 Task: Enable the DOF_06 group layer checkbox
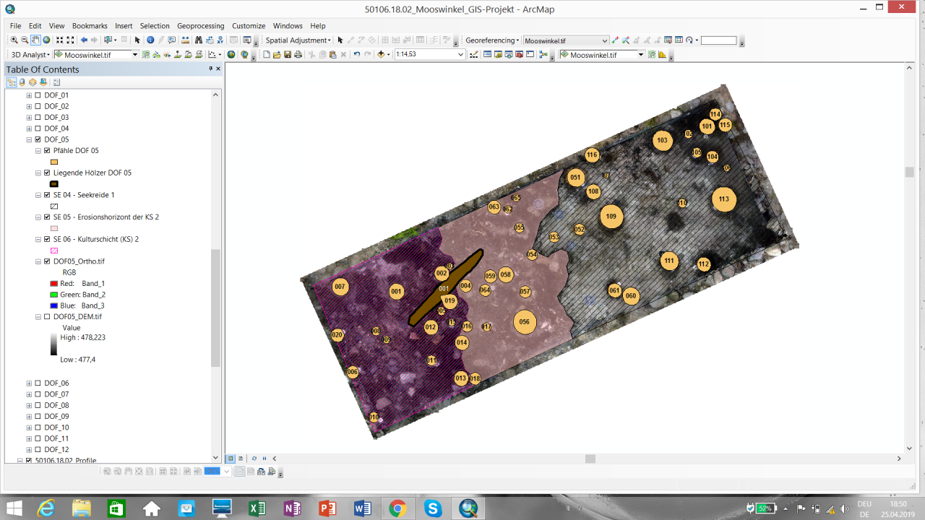point(38,383)
